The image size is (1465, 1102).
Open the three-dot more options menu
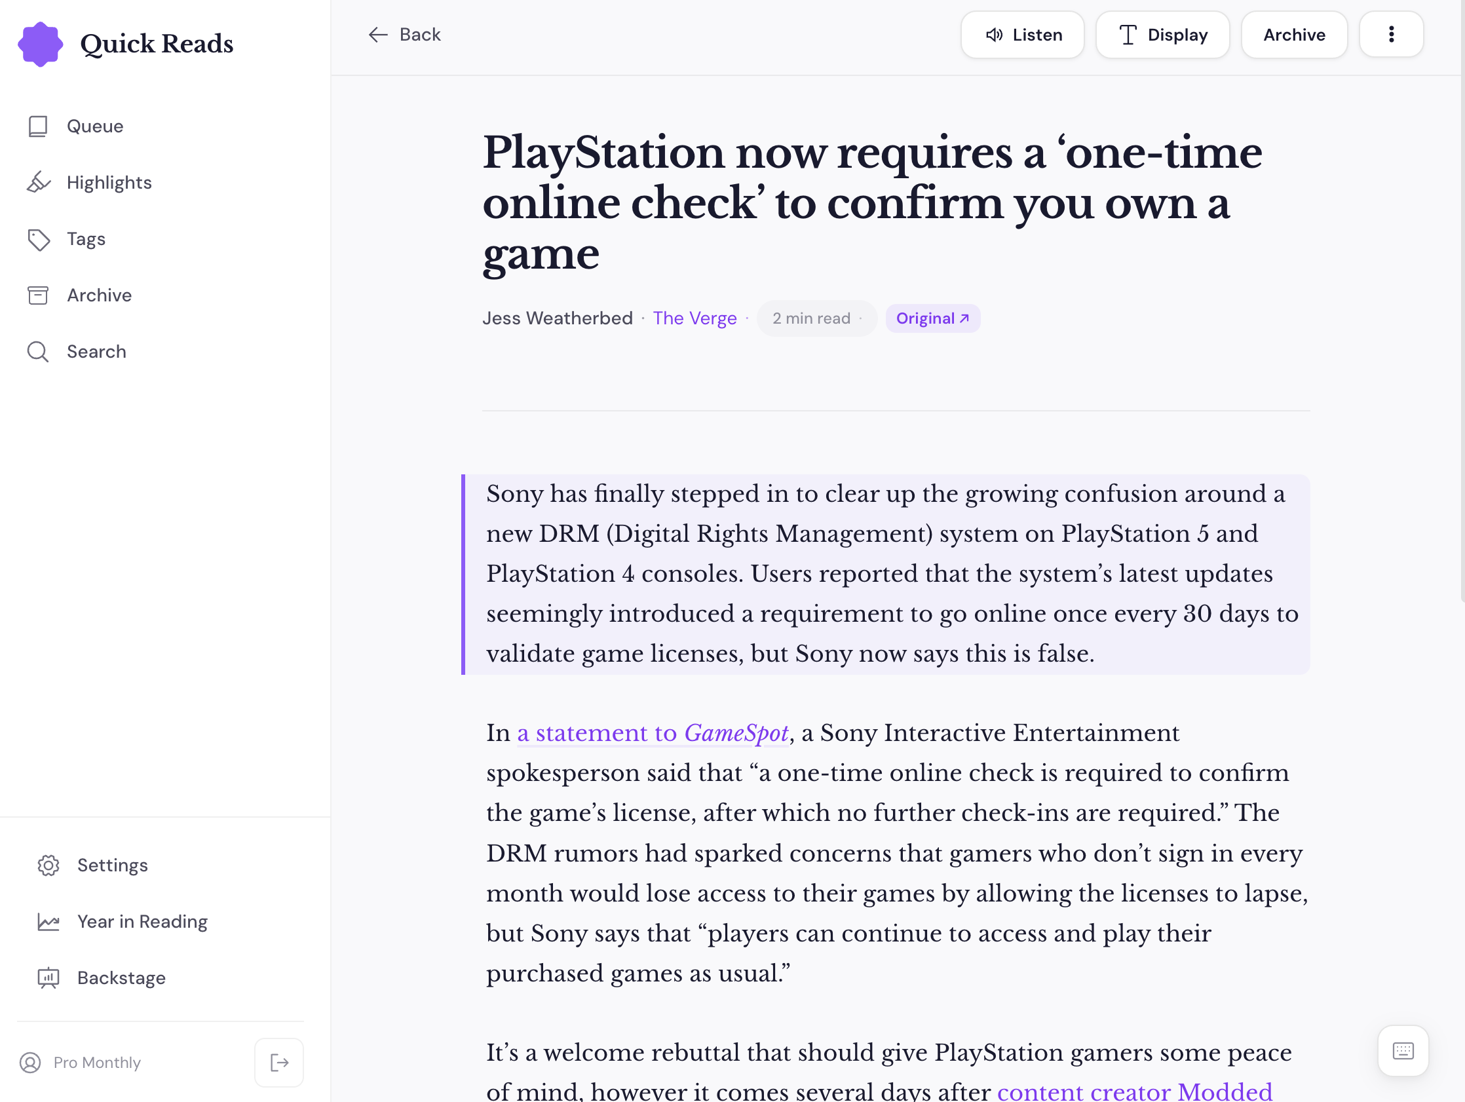pos(1391,35)
